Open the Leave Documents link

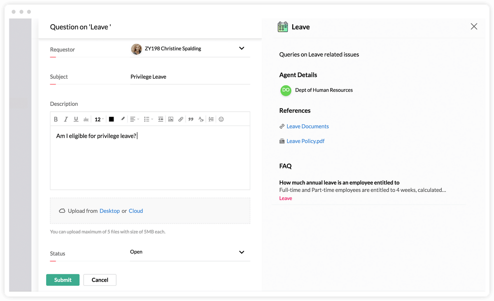[x=308, y=126]
